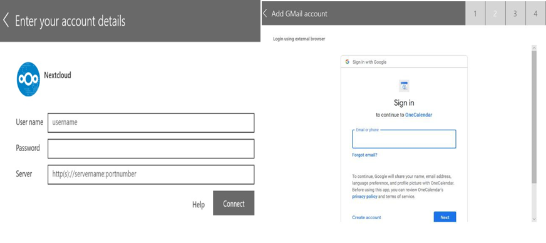Focus the User name input field
546x243 pixels.
point(151,123)
